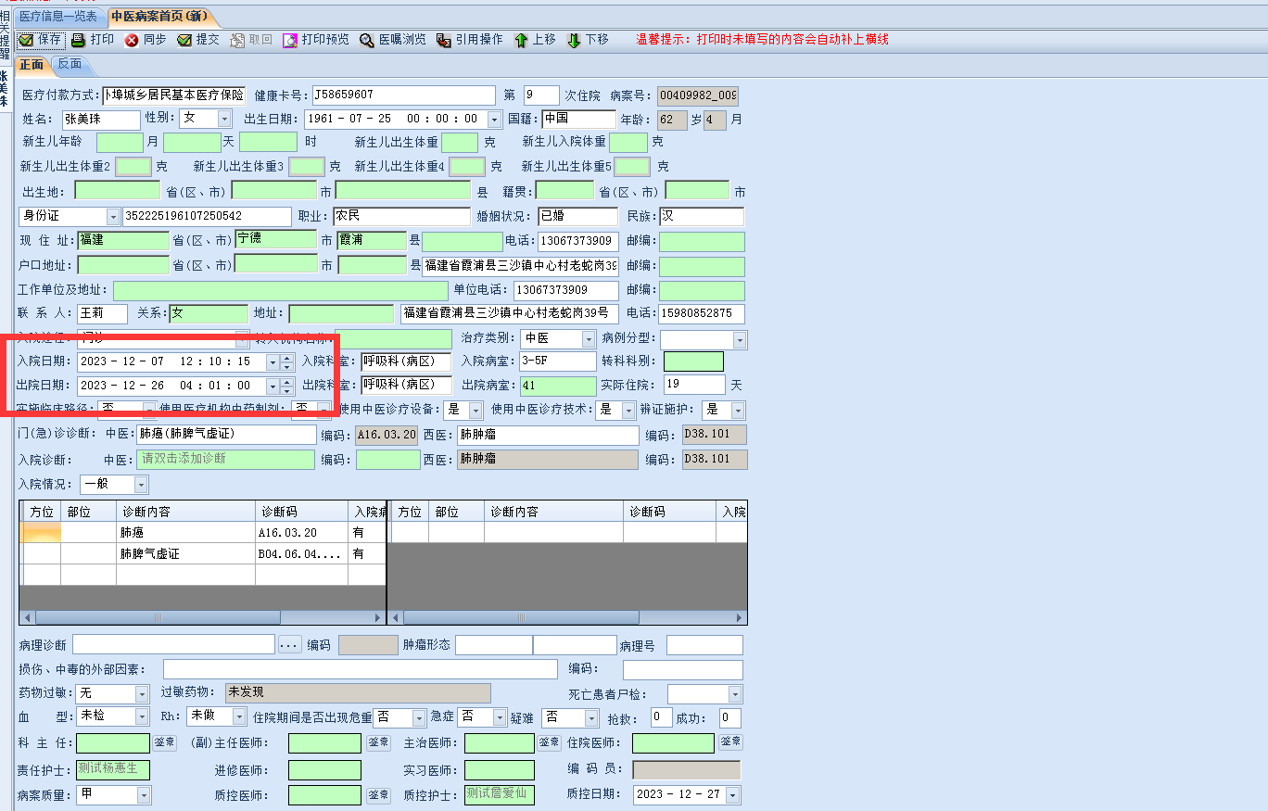The image size is (1268, 811).
Task: Expand the 使用中医诊疗设备 dropdown
Action: pos(475,410)
